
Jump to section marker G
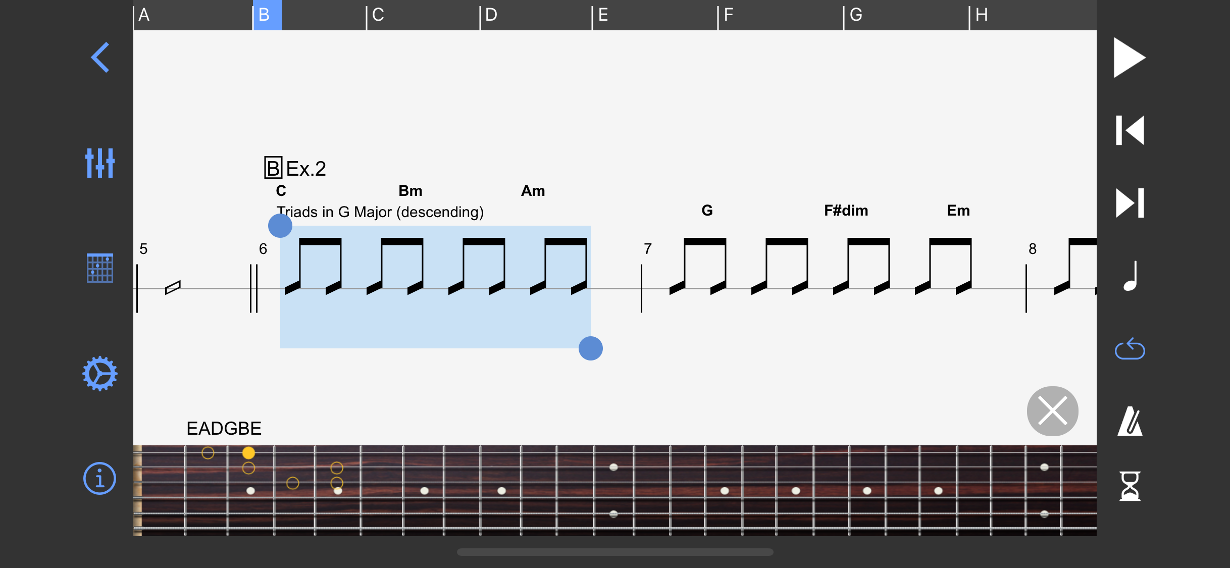tap(856, 15)
